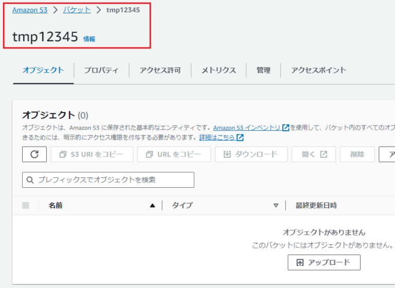Click the 名前 column header

tap(56, 205)
